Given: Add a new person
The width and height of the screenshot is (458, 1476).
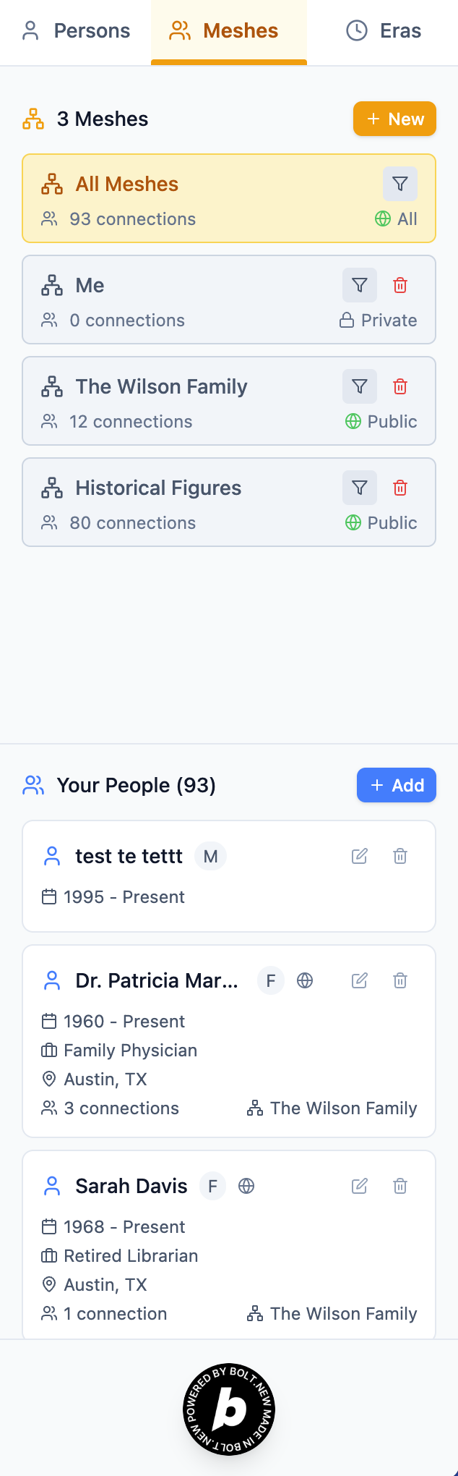Looking at the screenshot, I should tap(396, 786).
